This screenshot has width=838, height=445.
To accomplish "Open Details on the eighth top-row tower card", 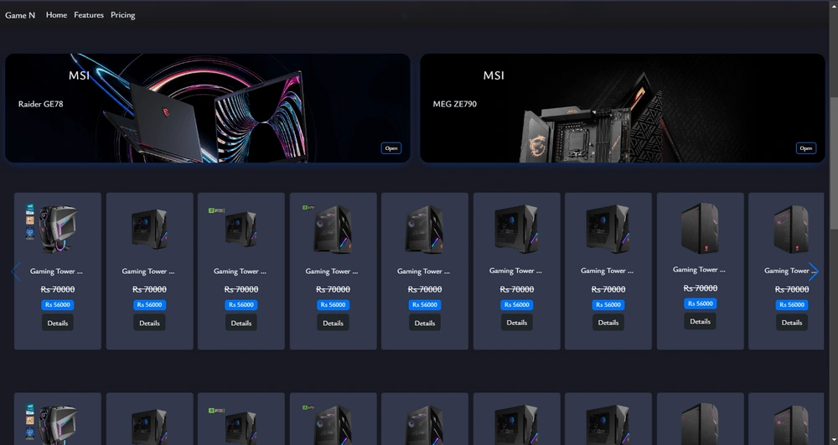I will coord(700,321).
